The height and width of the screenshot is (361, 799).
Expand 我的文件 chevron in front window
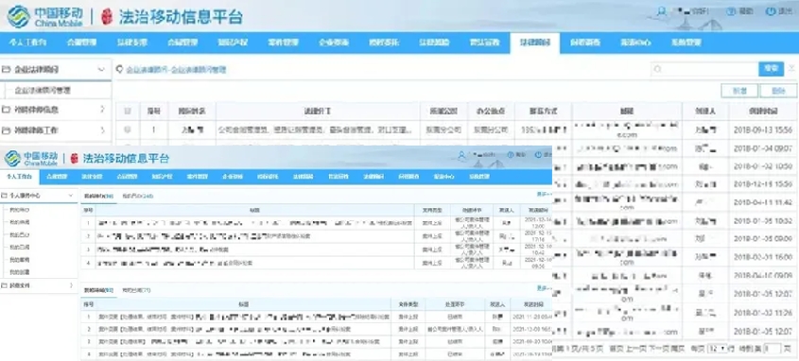click(x=71, y=285)
